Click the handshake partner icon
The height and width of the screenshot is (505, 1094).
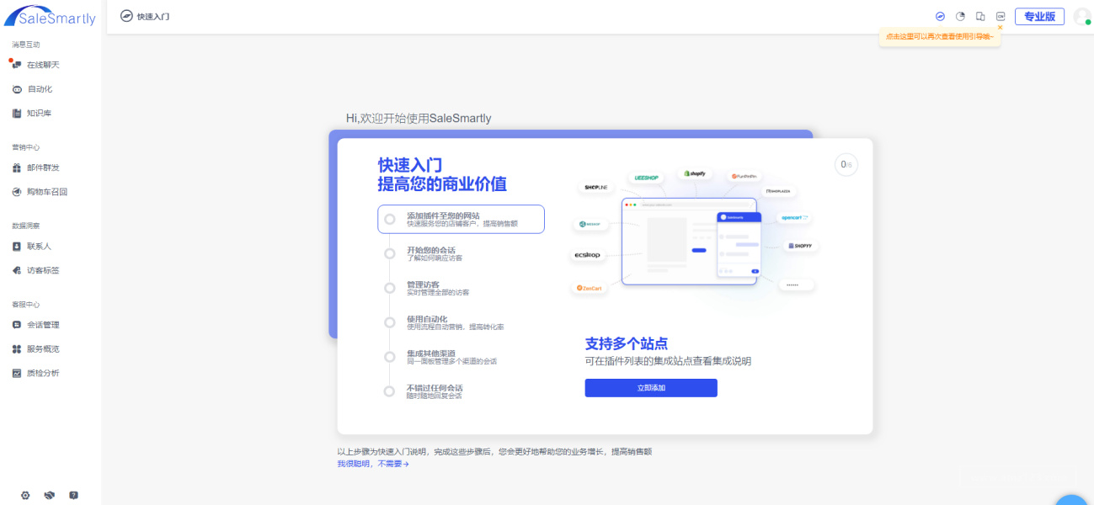pyautogui.click(x=49, y=495)
